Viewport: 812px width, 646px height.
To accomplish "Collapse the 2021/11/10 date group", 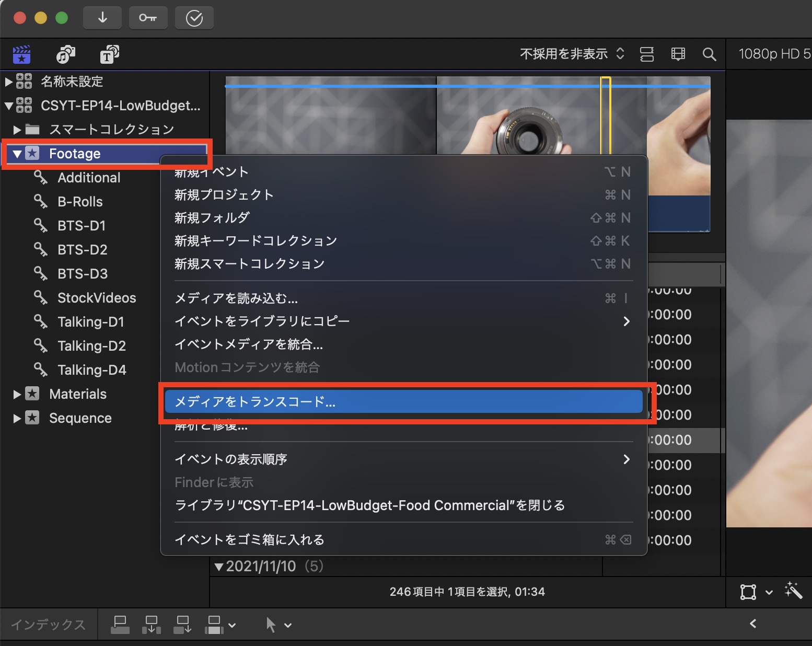I will click(219, 567).
